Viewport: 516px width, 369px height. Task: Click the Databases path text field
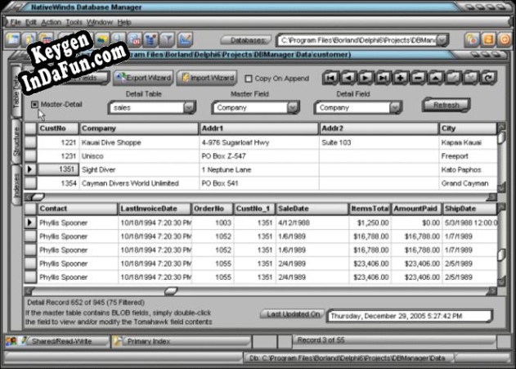click(357, 40)
